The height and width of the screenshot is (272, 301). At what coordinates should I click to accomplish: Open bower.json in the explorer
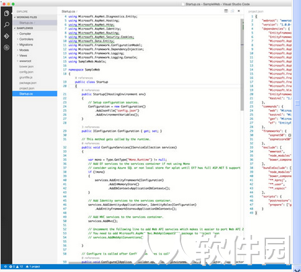34,67
